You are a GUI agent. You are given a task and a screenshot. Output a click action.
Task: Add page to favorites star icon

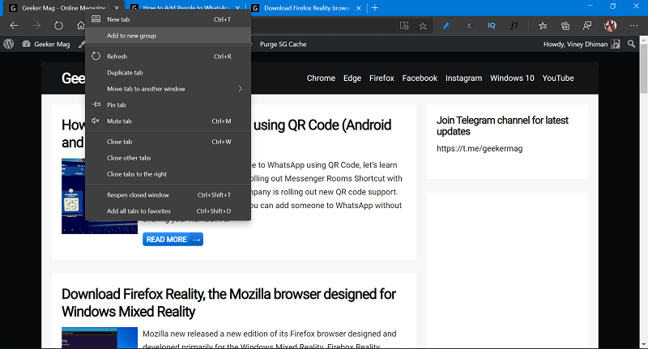tap(422, 26)
